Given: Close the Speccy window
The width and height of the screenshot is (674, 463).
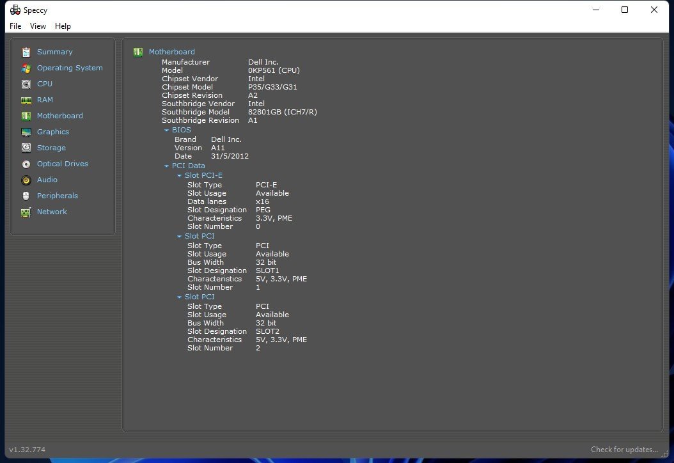Looking at the screenshot, I should point(654,10).
